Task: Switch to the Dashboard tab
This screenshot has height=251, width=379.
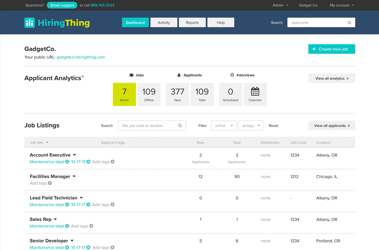Action: (135, 22)
